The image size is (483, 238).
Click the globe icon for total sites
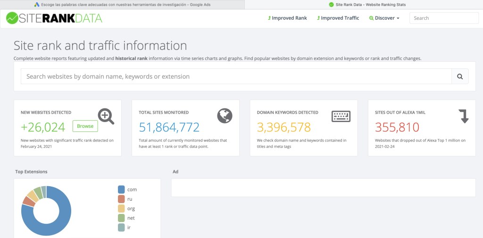[x=225, y=115]
